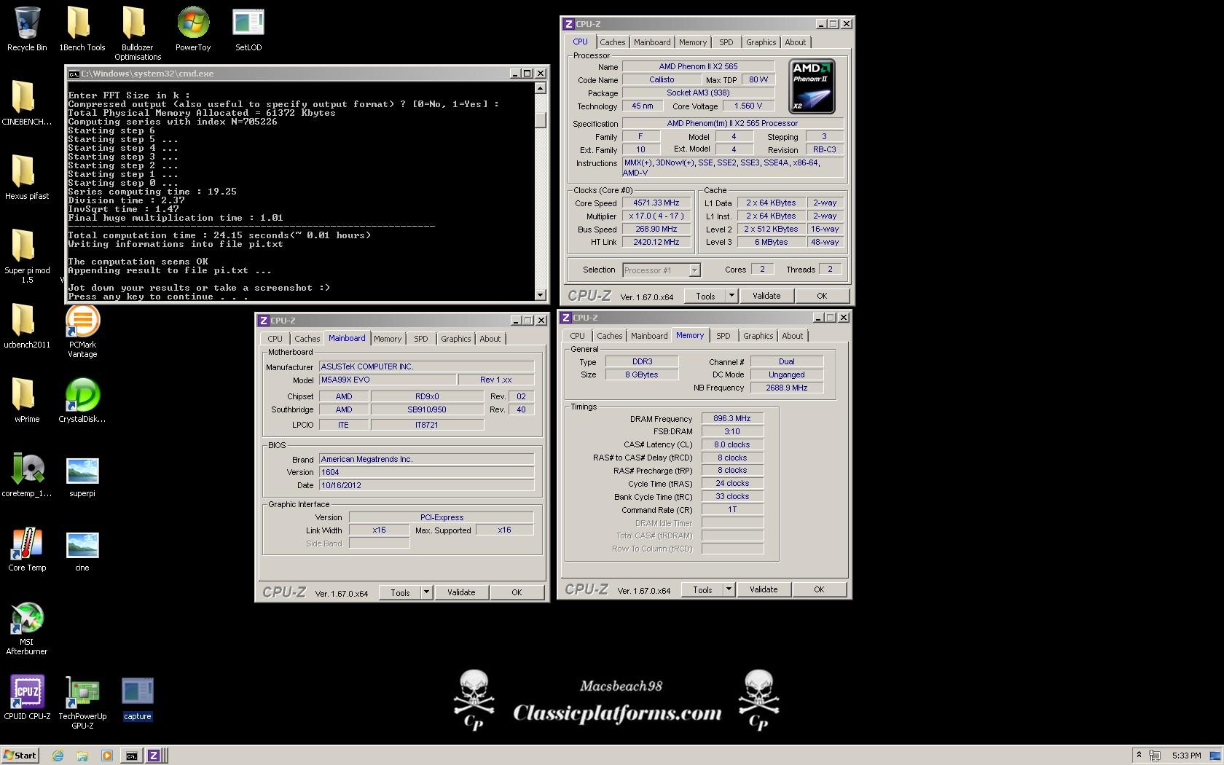
Task: Click the M5A99X EVO model field
Action: 388,380
